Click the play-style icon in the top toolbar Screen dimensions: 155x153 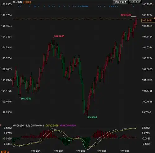point(137,2)
